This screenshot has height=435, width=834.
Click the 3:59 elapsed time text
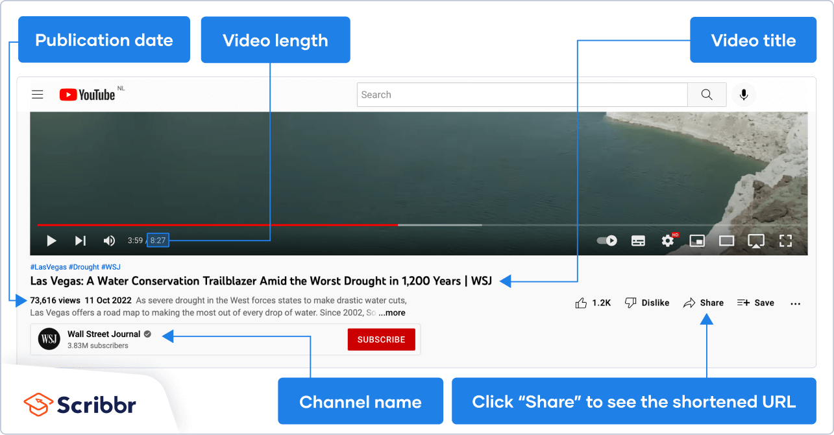coord(135,241)
